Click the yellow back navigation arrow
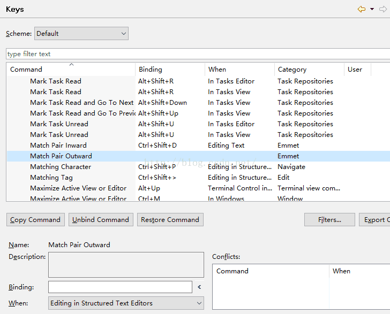390x314 pixels. click(362, 9)
